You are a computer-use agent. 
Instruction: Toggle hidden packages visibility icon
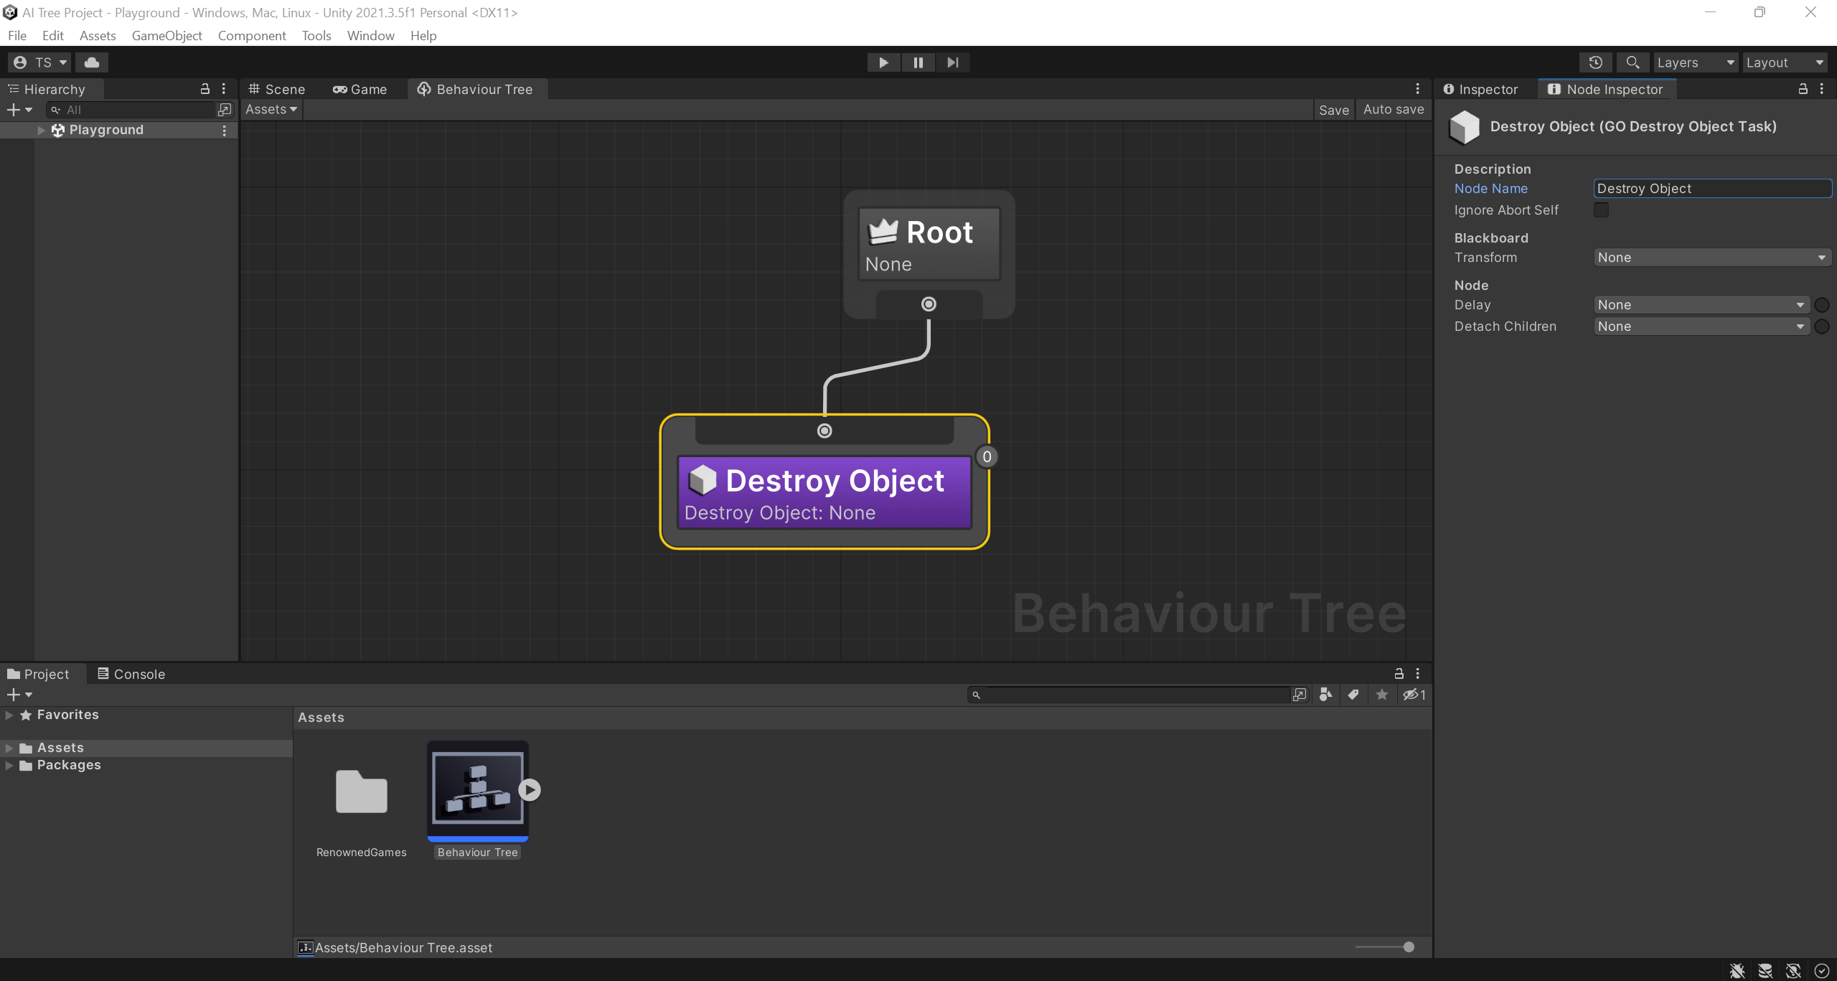point(1414,695)
